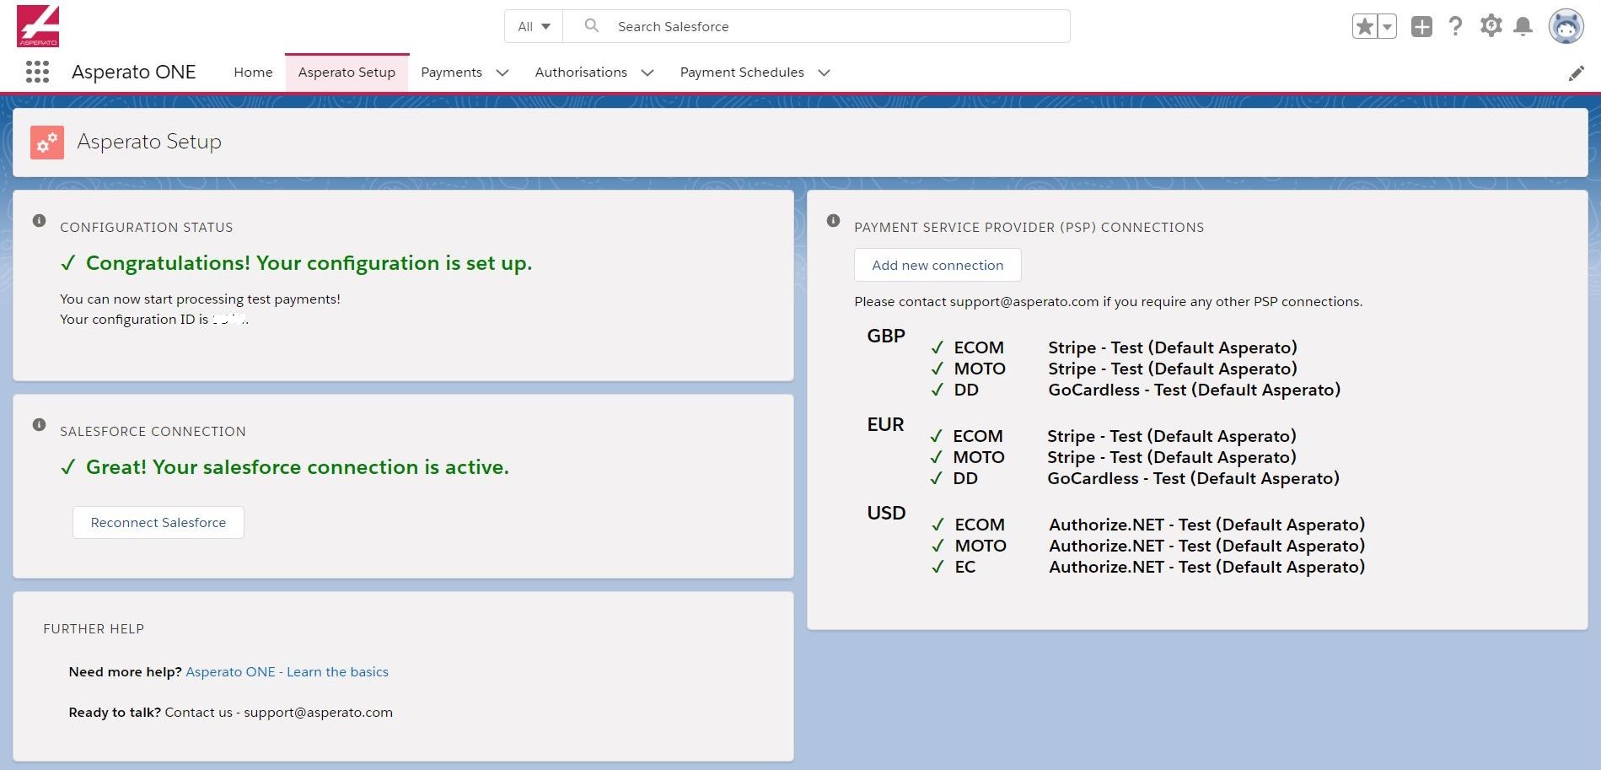The height and width of the screenshot is (770, 1601).
Task: Click the GBP currency label
Action: pos(886,336)
